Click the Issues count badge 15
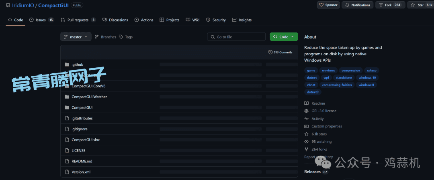The image size is (434, 180). (51, 20)
